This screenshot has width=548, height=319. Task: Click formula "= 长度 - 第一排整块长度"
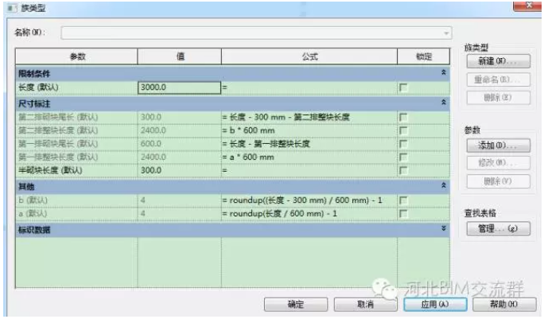tap(266, 144)
